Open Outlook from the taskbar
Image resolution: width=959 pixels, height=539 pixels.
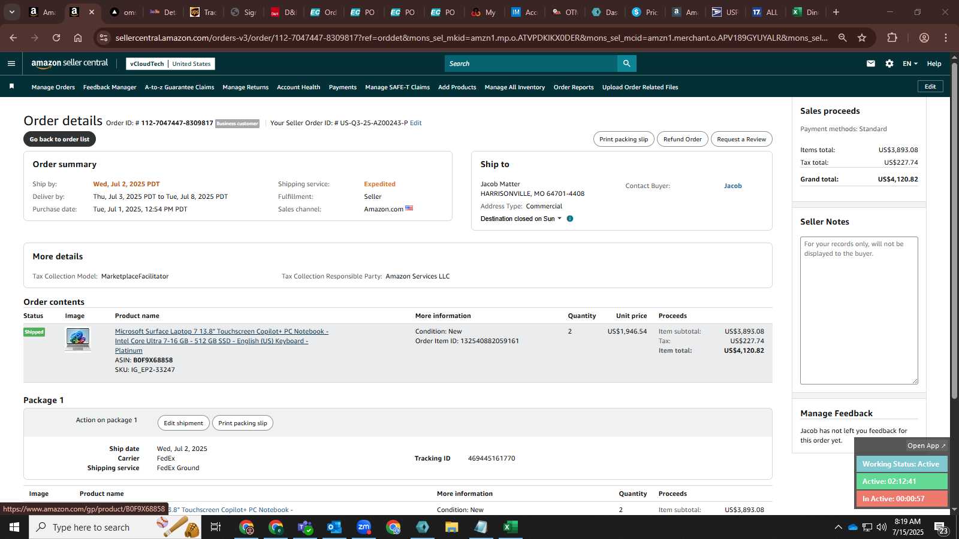coord(334,527)
